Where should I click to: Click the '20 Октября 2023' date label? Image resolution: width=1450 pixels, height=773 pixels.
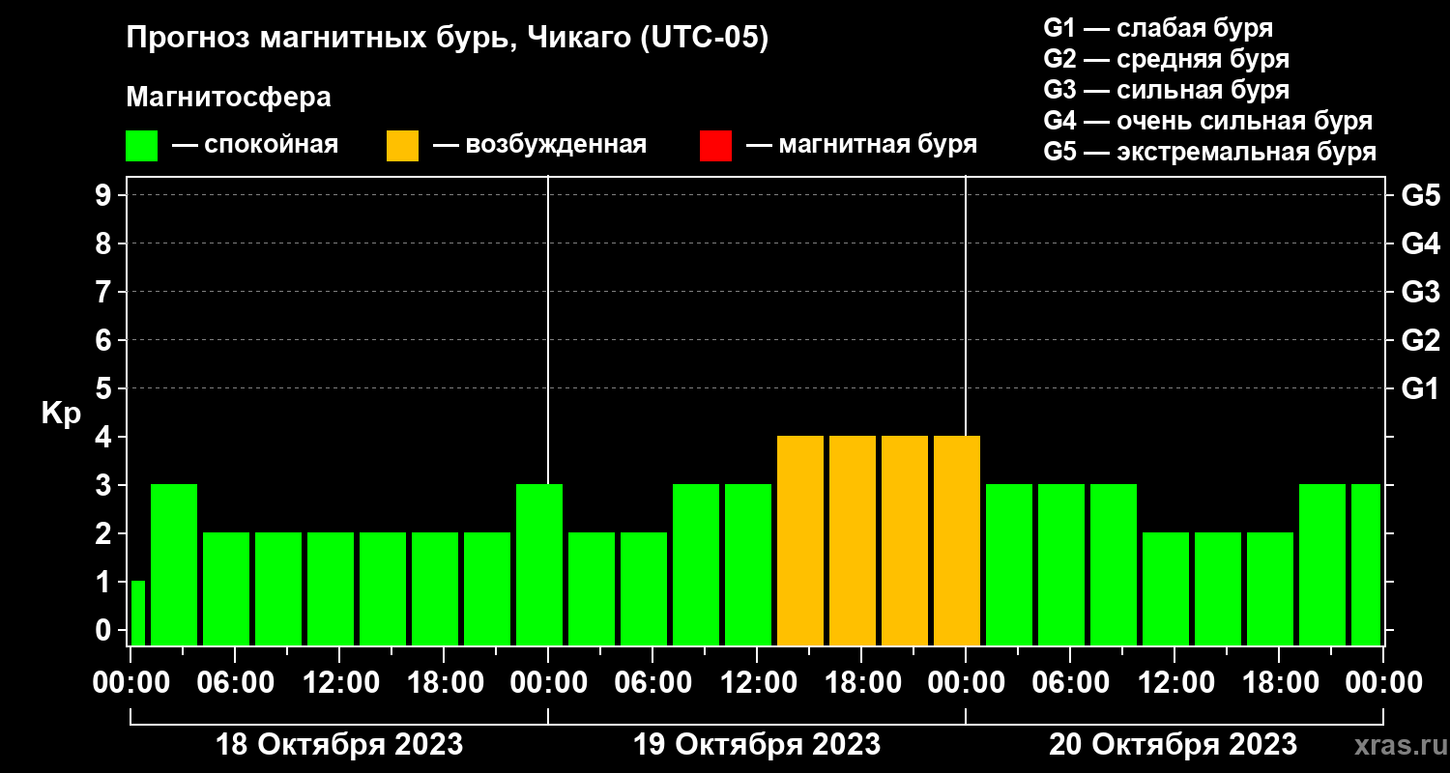click(x=1174, y=745)
